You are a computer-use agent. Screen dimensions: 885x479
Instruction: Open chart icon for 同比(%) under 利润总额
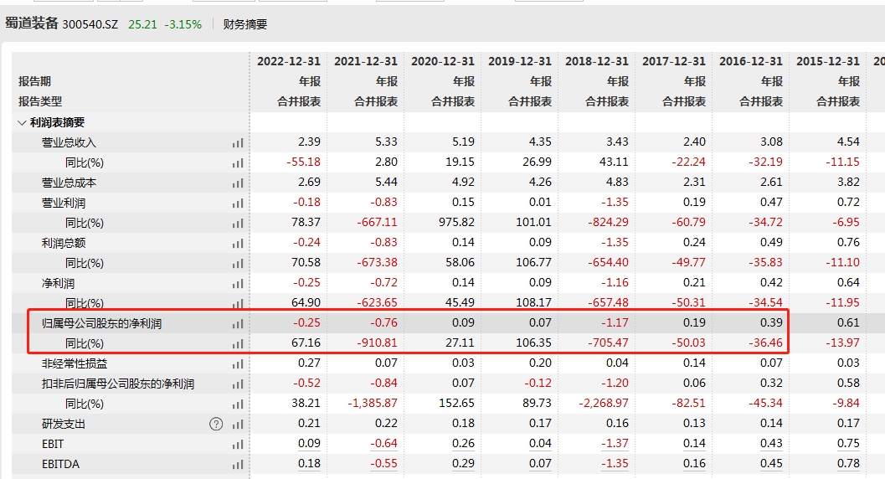238,263
